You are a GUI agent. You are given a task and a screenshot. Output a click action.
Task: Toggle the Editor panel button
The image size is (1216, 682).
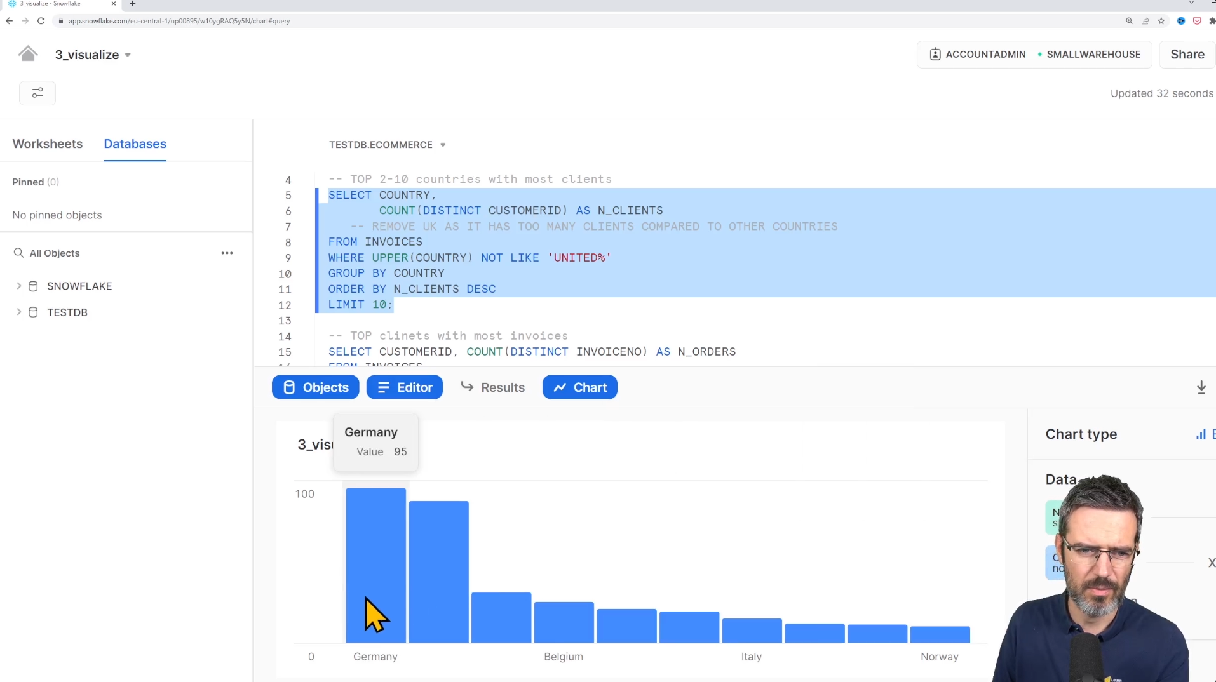pyautogui.click(x=405, y=387)
